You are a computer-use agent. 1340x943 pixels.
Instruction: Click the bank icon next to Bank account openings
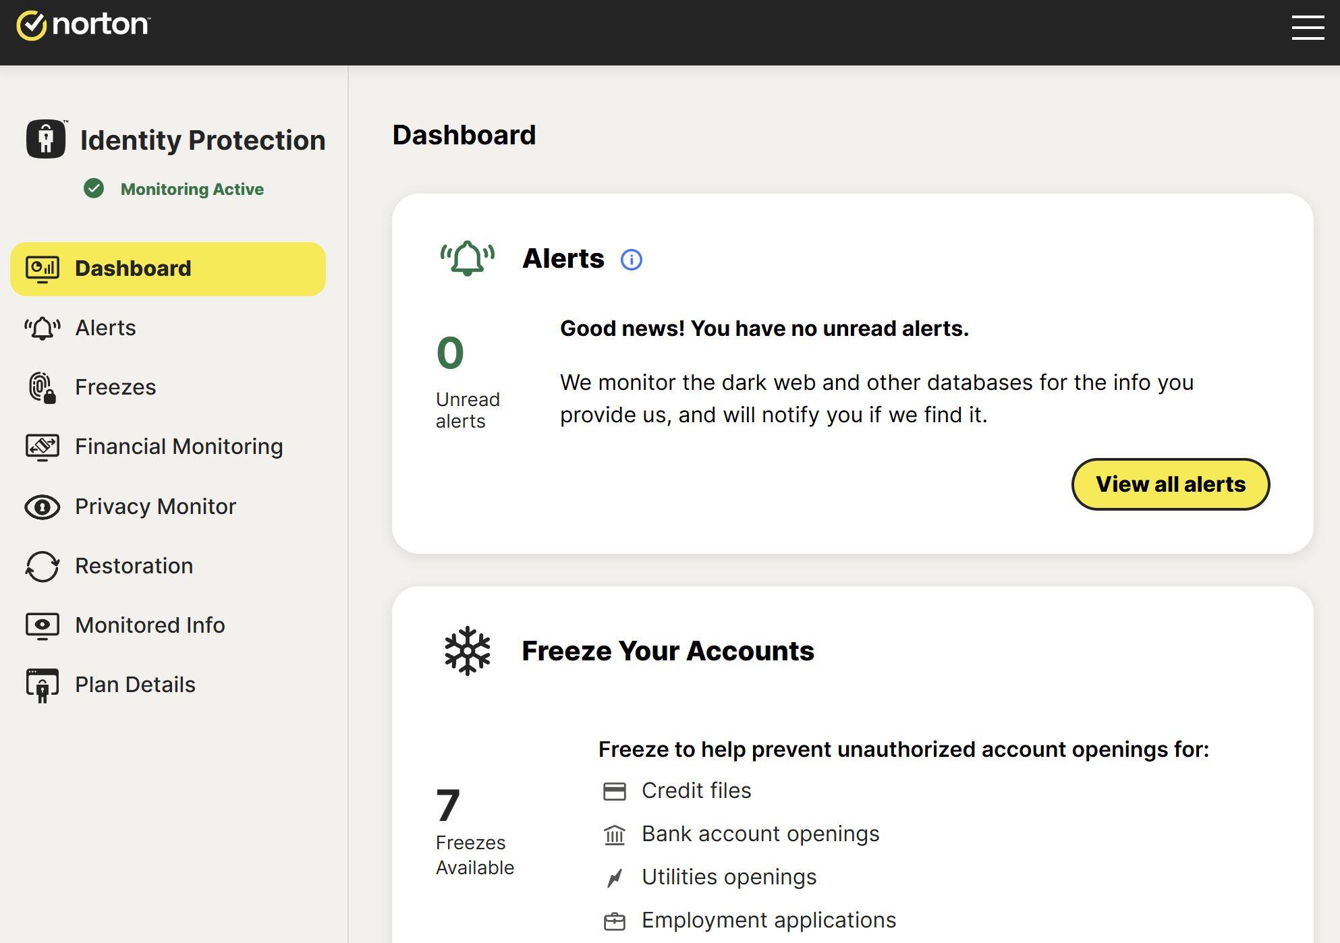click(x=614, y=834)
